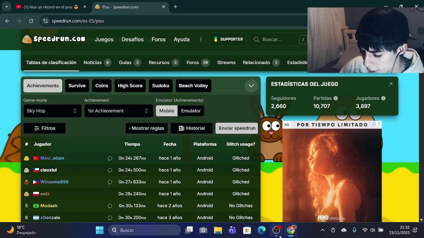
Task: Open Microsoft Store from taskbar
Action: [x=247, y=230]
